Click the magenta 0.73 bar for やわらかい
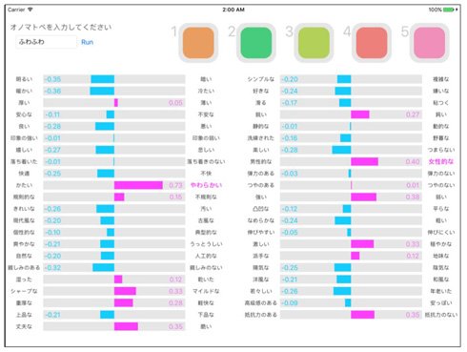The height and width of the screenshot is (352, 467). click(138, 185)
